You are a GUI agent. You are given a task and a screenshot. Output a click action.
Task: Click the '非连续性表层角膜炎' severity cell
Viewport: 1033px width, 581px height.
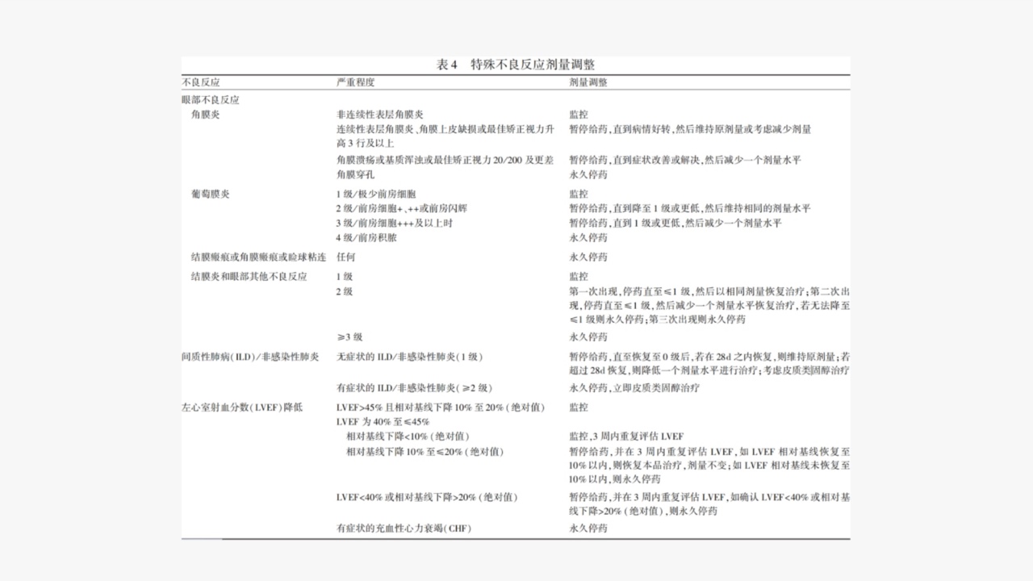[379, 115]
